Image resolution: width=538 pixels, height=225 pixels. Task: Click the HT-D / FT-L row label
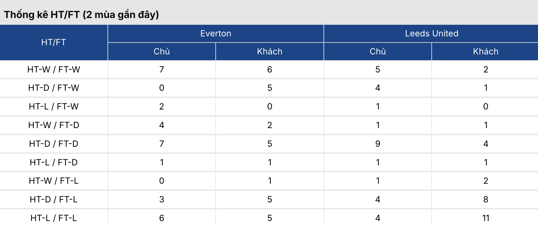point(54,199)
